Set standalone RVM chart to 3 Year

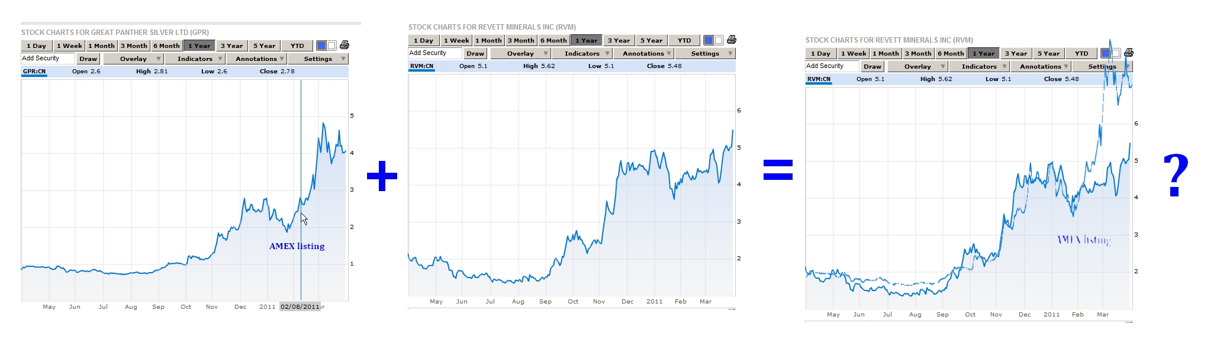619,40
